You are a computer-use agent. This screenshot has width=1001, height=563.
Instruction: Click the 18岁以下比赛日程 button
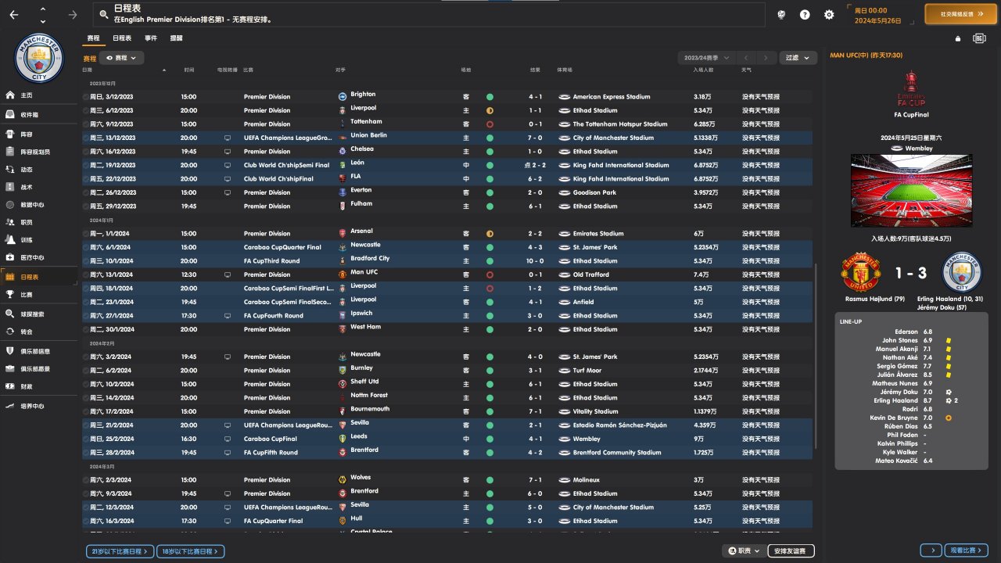click(x=191, y=551)
